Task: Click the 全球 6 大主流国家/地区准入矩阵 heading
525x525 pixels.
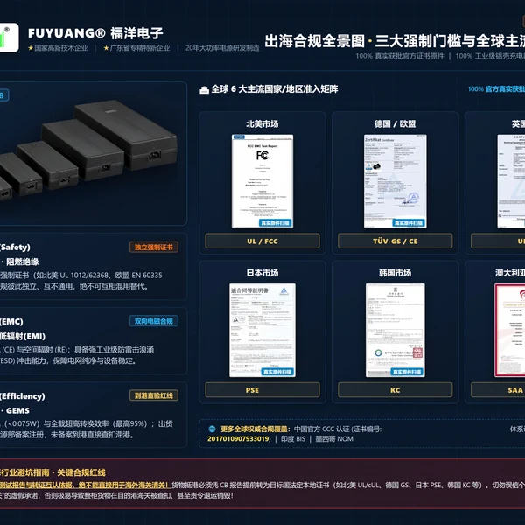Action: coord(275,89)
